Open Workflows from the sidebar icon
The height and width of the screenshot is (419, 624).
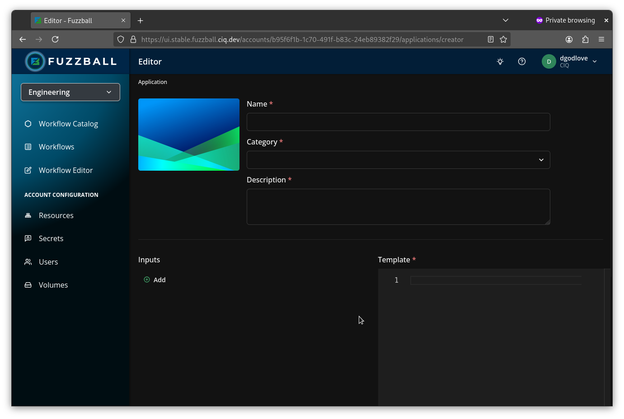point(28,146)
